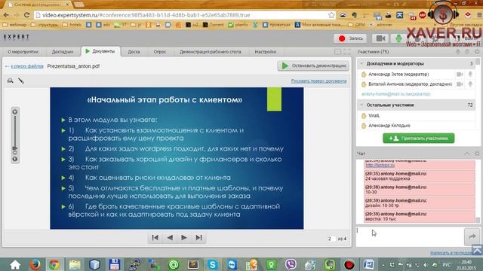Select participant Александр Колодко
This screenshot has height=271, width=483.
[x=389, y=126]
